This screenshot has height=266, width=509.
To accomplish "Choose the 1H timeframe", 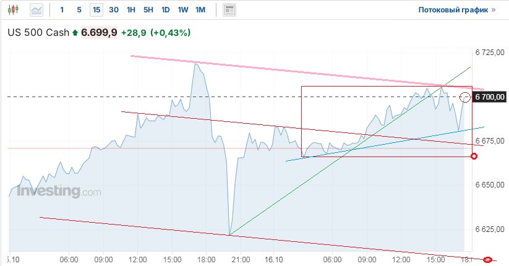I will click(131, 10).
